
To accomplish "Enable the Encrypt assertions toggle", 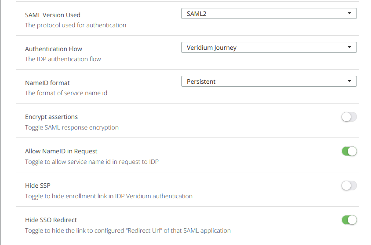I will point(349,117).
